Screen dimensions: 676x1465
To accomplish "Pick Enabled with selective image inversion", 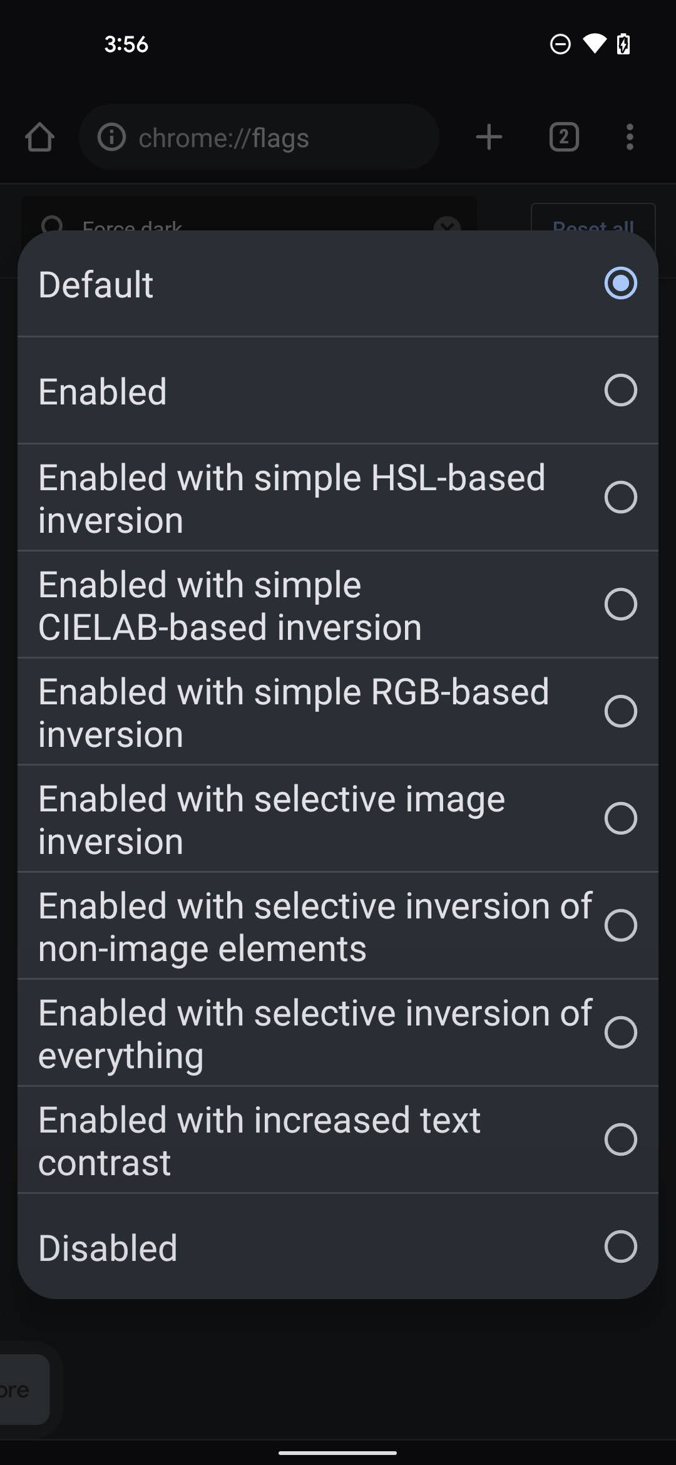I will click(620, 819).
